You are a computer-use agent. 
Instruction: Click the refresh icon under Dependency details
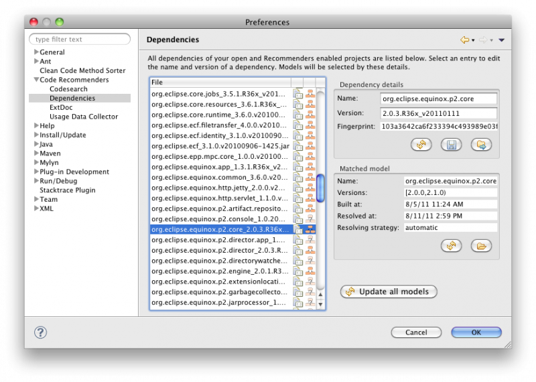(x=421, y=145)
